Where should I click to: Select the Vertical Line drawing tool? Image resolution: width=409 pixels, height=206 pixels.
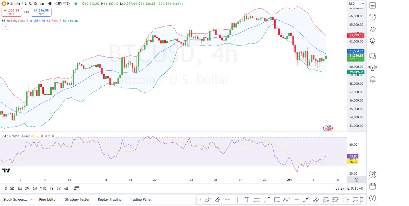pos(237,200)
